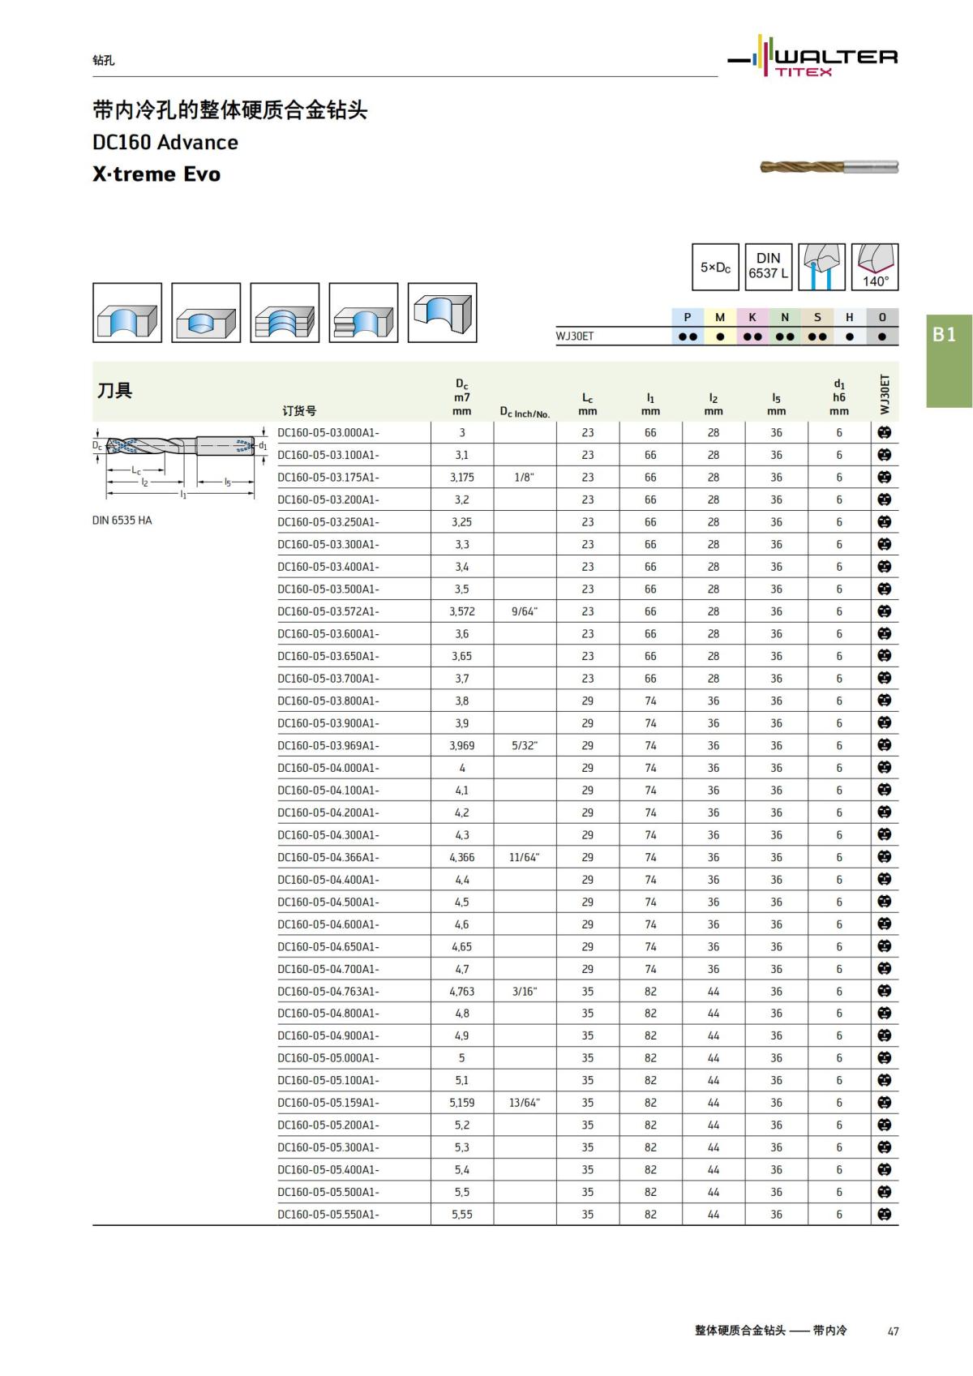Click the availability icon for DC160-05-03.250A1-
973x1376 pixels.
(x=885, y=522)
